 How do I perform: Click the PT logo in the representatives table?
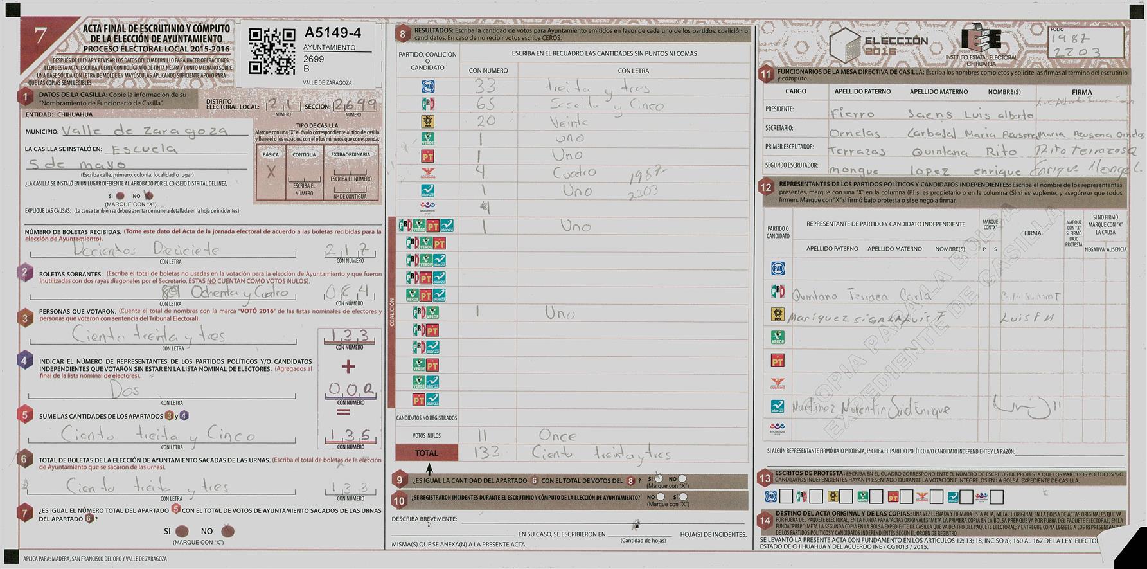point(778,361)
